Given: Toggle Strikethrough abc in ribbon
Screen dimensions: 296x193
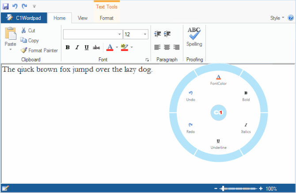Looking at the screenshot, I should [x=96, y=47].
